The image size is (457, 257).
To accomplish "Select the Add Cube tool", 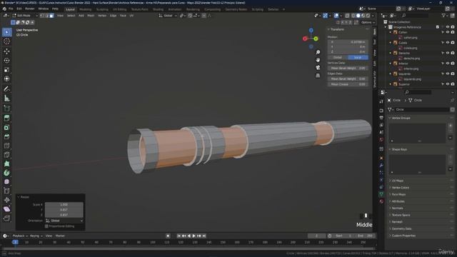I will (6, 109).
